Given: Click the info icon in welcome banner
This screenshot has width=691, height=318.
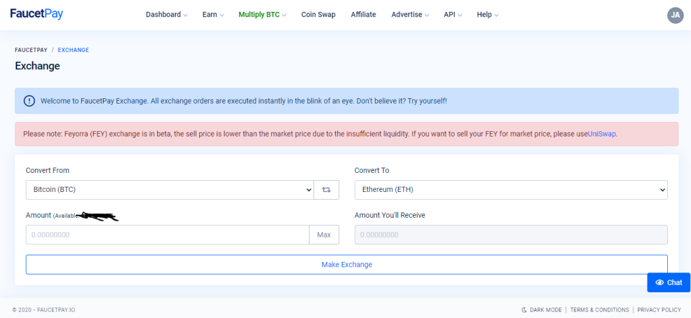Looking at the screenshot, I should pos(29,101).
